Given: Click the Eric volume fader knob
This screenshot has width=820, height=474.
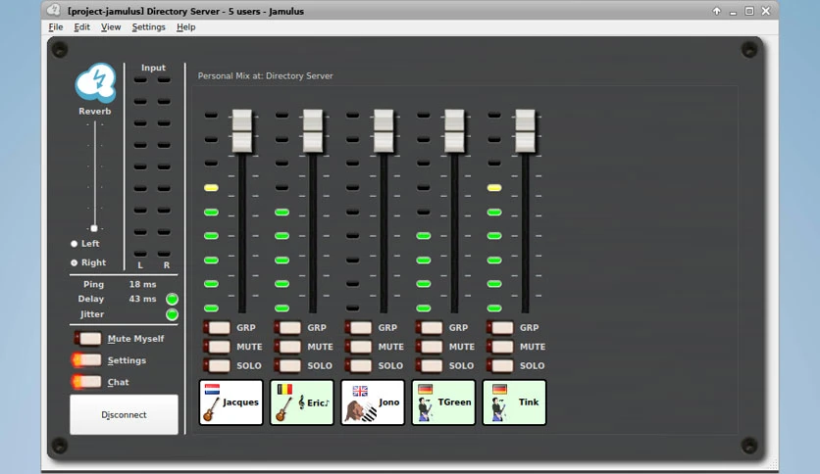Looking at the screenshot, I should click(313, 131).
